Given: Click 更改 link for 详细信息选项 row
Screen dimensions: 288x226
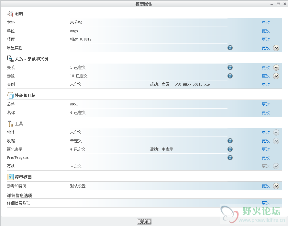Looking at the screenshot, I should pyautogui.click(x=266, y=203).
